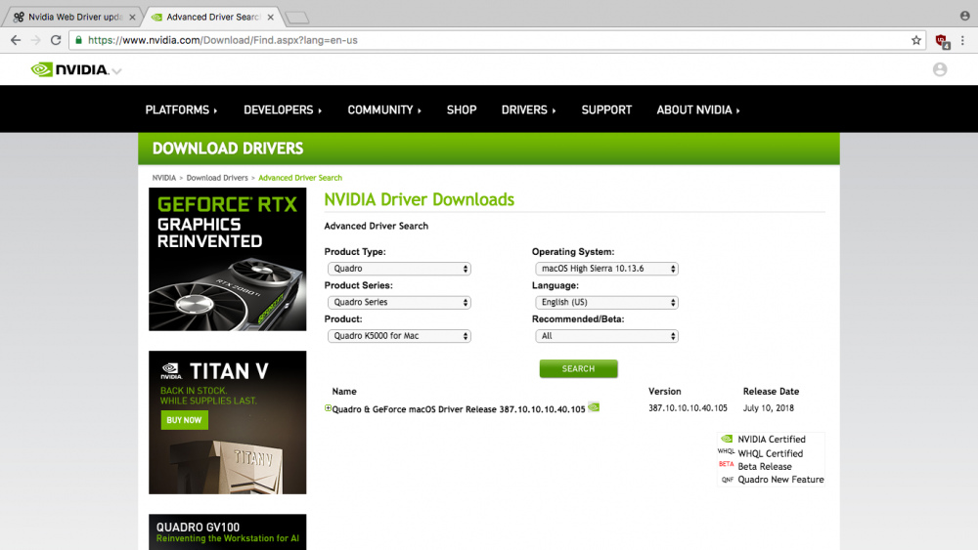Click the Quadro GV100 banner

point(228,532)
